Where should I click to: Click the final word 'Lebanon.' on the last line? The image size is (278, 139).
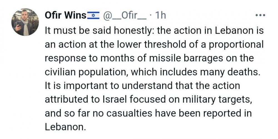point(65,127)
